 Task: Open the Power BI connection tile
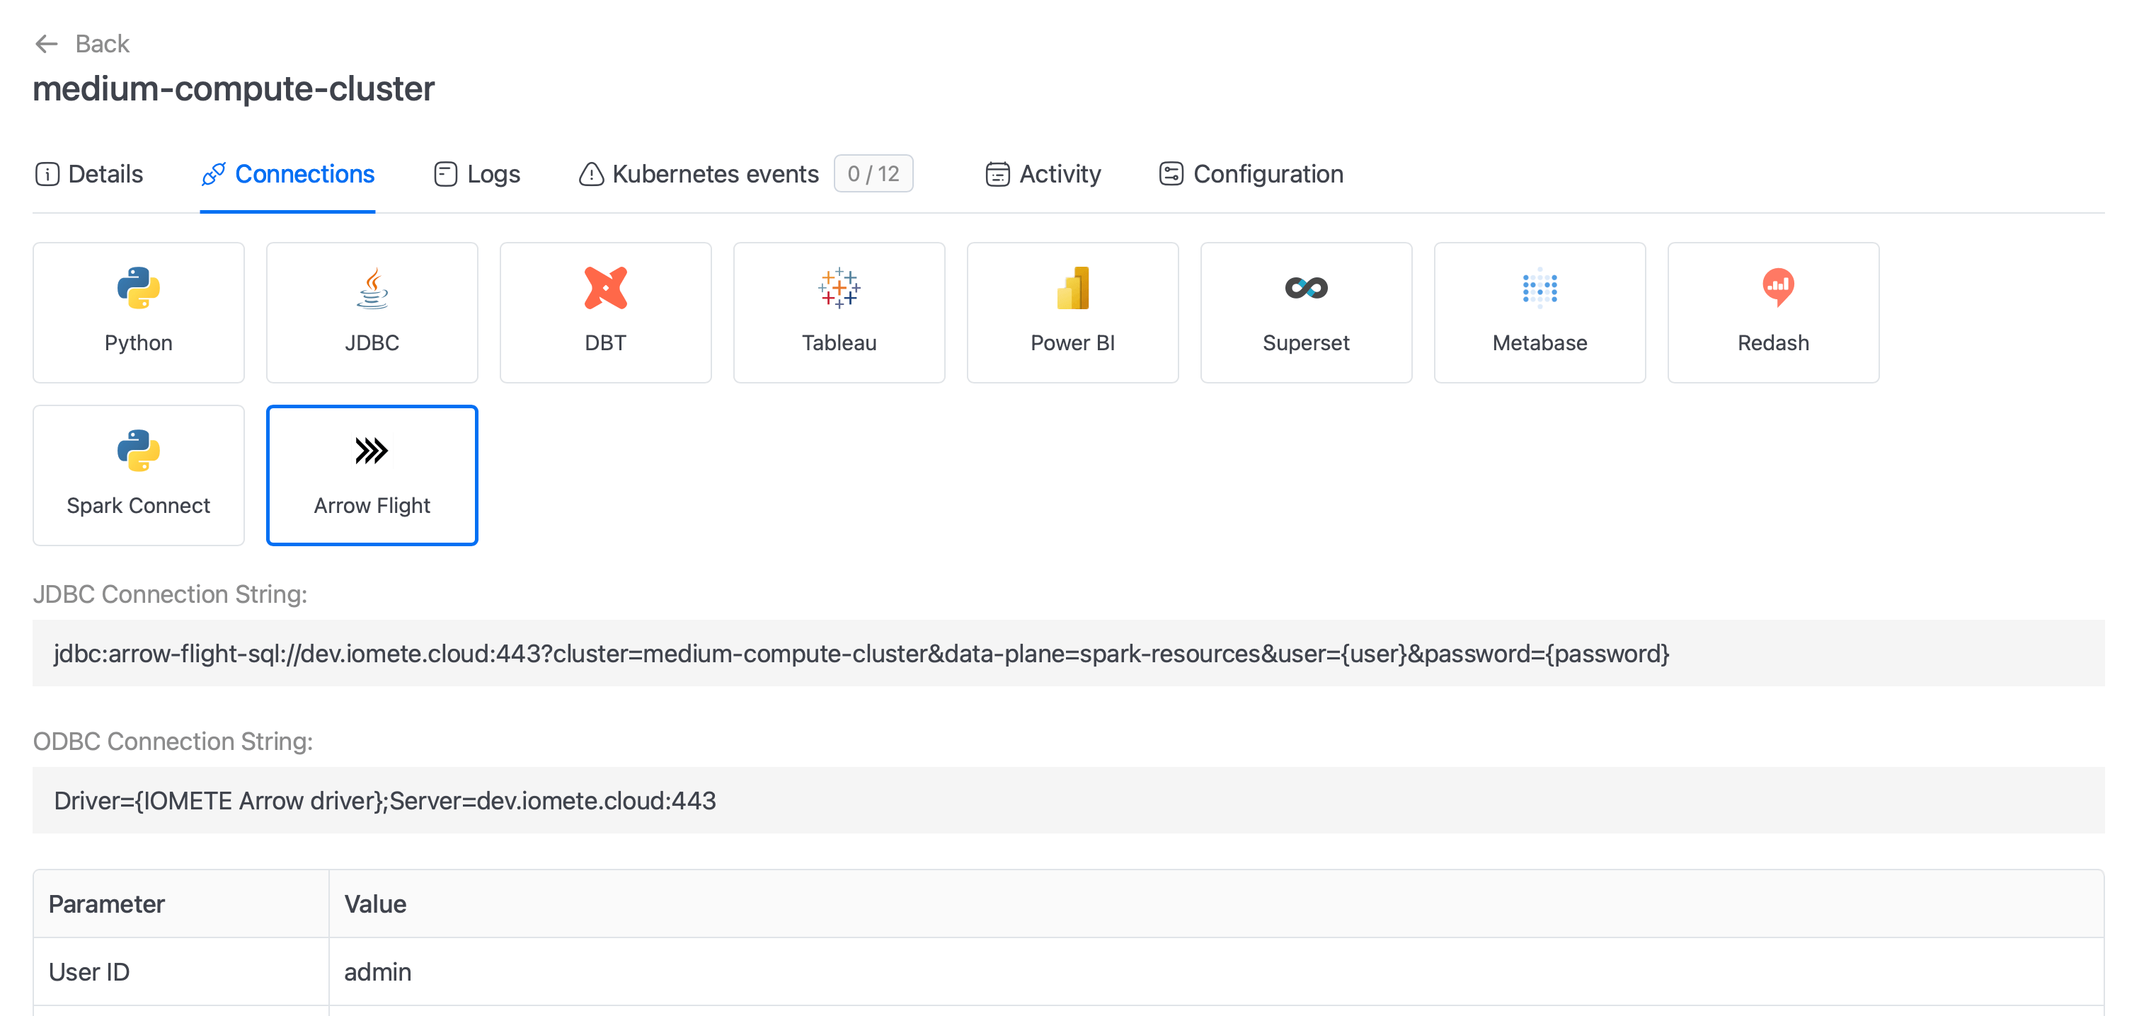(1073, 312)
